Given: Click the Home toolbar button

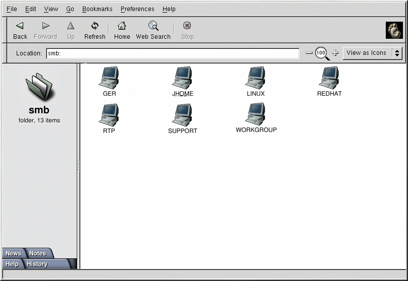Looking at the screenshot, I should click(x=122, y=30).
